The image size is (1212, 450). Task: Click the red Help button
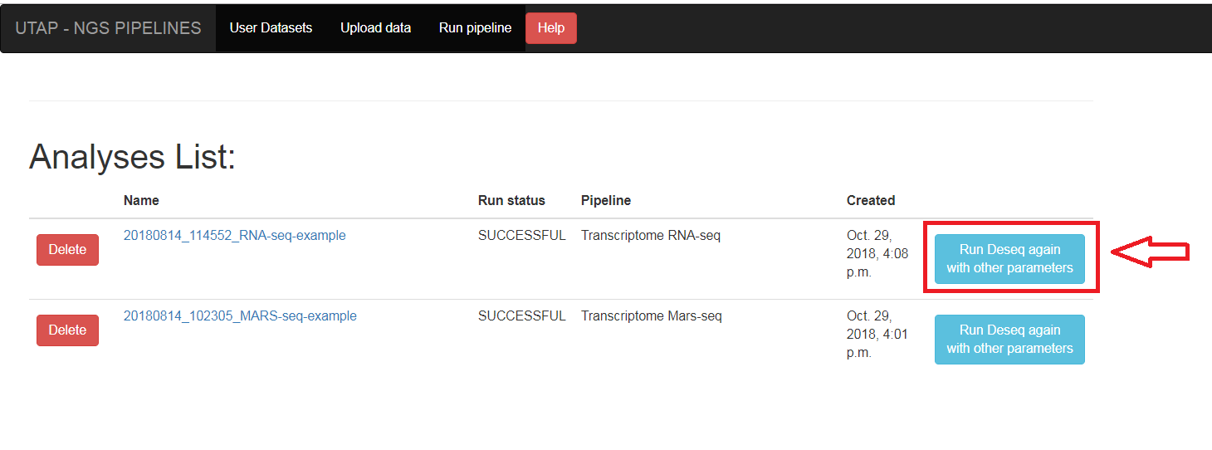(551, 28)
